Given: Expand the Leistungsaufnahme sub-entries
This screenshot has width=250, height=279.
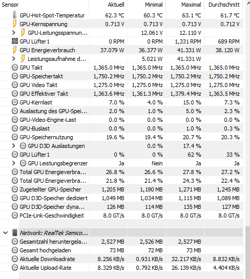Looking at the screenshot, I should pos(14,59).
